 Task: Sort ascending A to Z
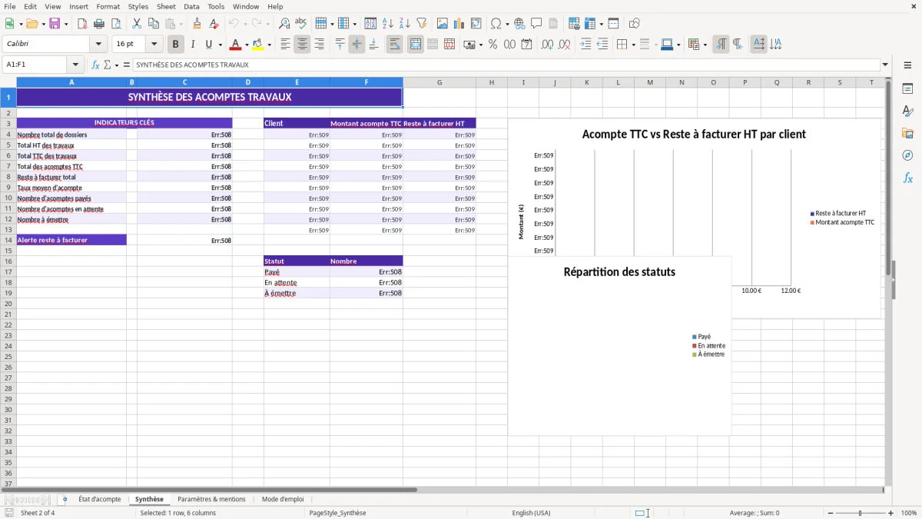(x=388, y=24)
